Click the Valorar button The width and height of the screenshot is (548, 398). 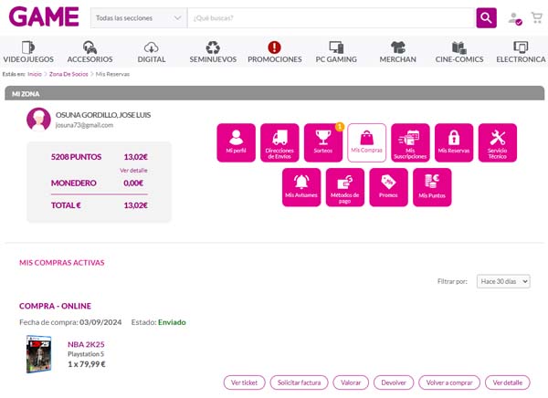tap(351, 382)
